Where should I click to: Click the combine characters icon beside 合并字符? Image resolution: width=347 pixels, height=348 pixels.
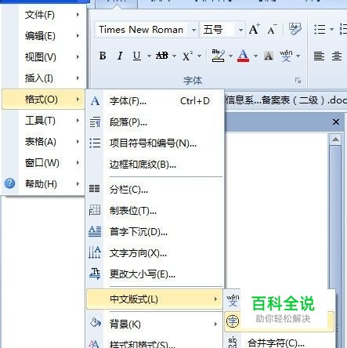[233, 342]
